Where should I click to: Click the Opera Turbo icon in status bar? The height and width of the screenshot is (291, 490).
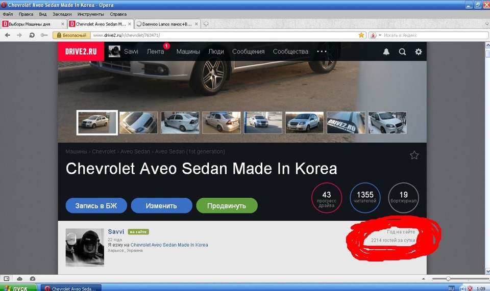click(x=33, y=279)
